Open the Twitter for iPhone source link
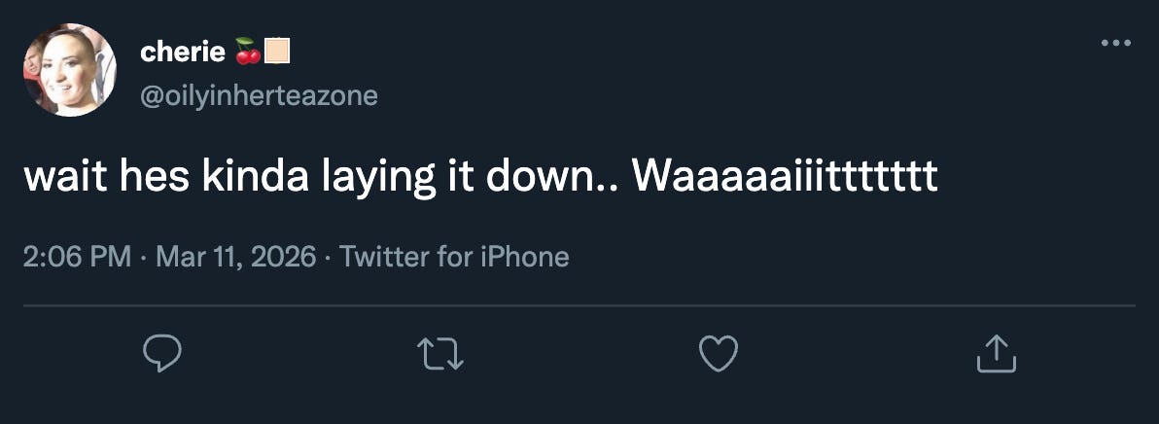Screen dimensions: 1159x424 (x=454, y=257)
